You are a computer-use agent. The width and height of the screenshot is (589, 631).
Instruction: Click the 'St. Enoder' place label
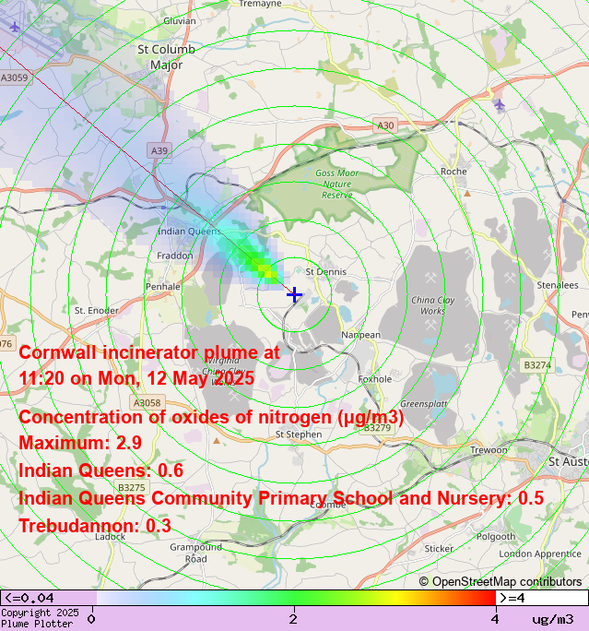pyautogui.click(x=97, y=311)
